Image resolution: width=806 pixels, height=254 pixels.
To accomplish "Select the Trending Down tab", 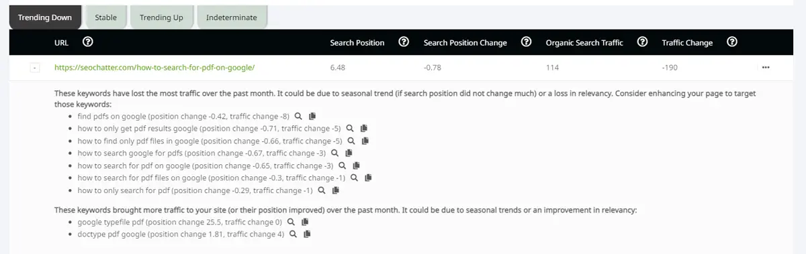I will (45, 17).
